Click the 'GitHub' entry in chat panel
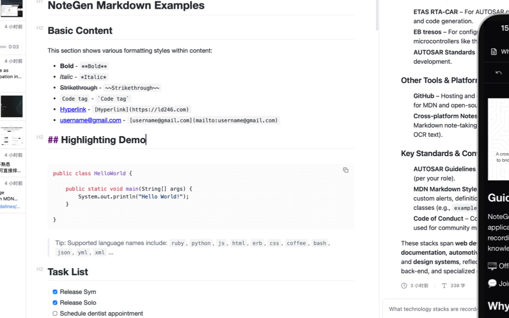Screen dimensions: 509x318 pos(424,96)
